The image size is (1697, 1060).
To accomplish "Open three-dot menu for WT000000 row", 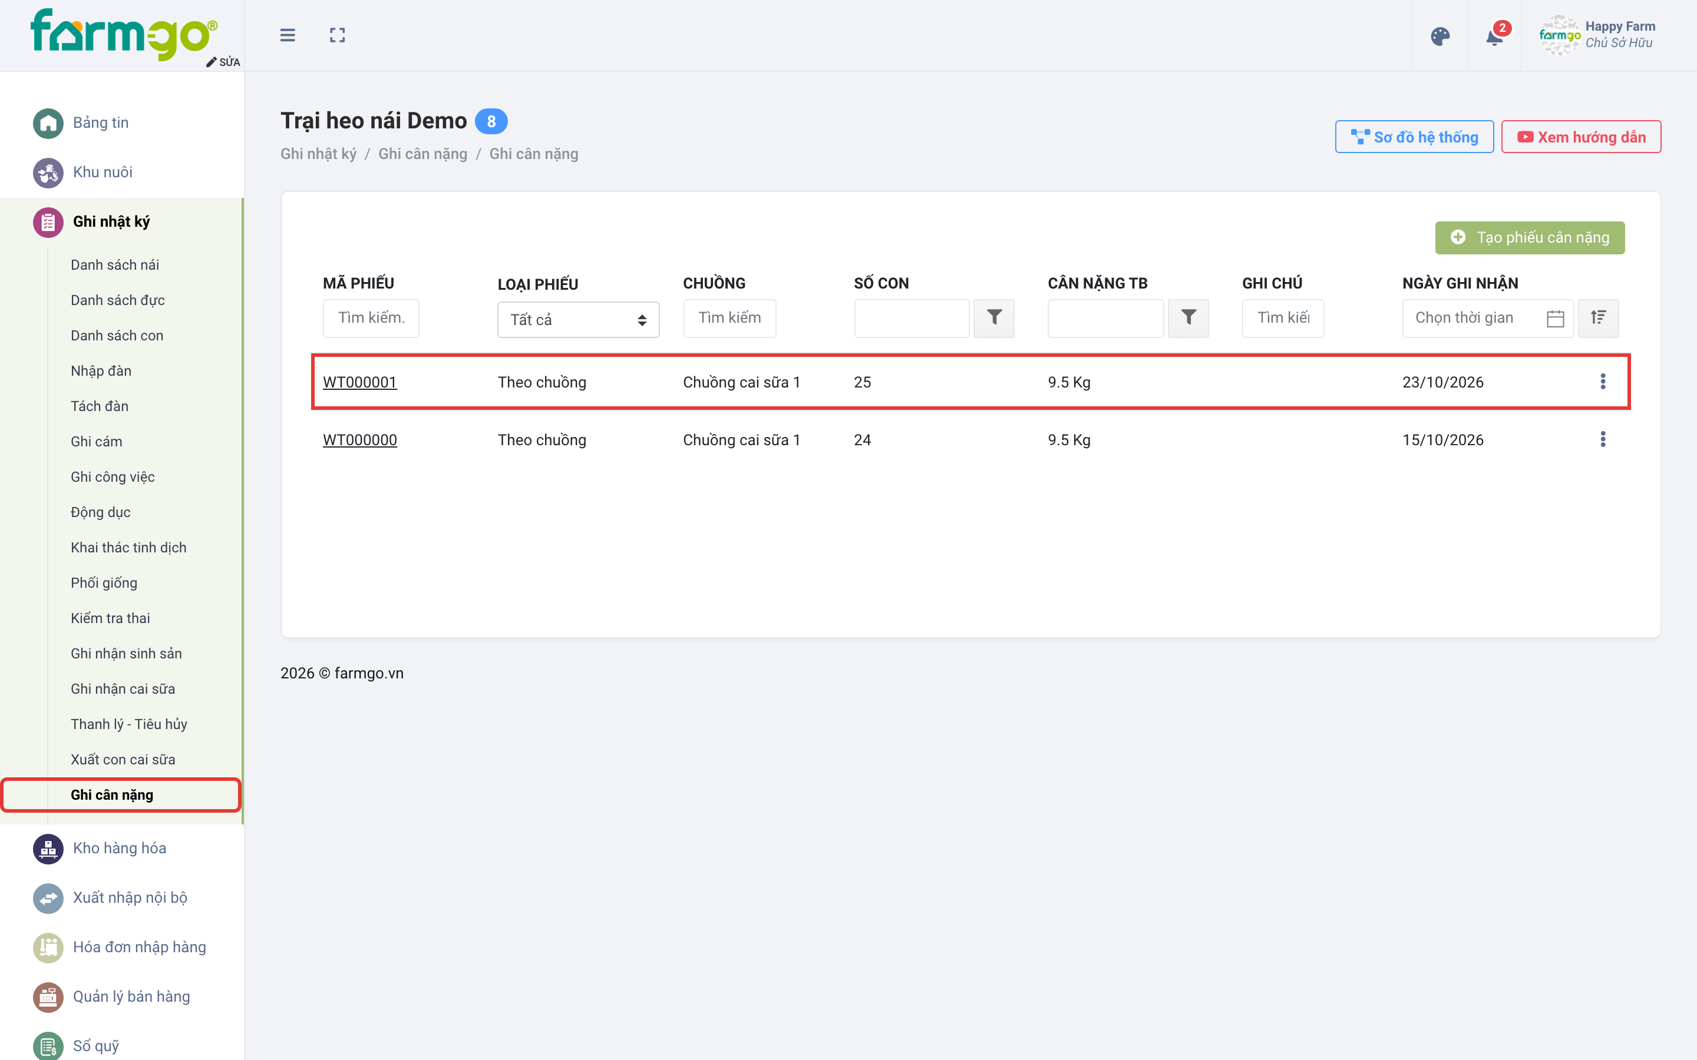I will [x=1603, y=439].
